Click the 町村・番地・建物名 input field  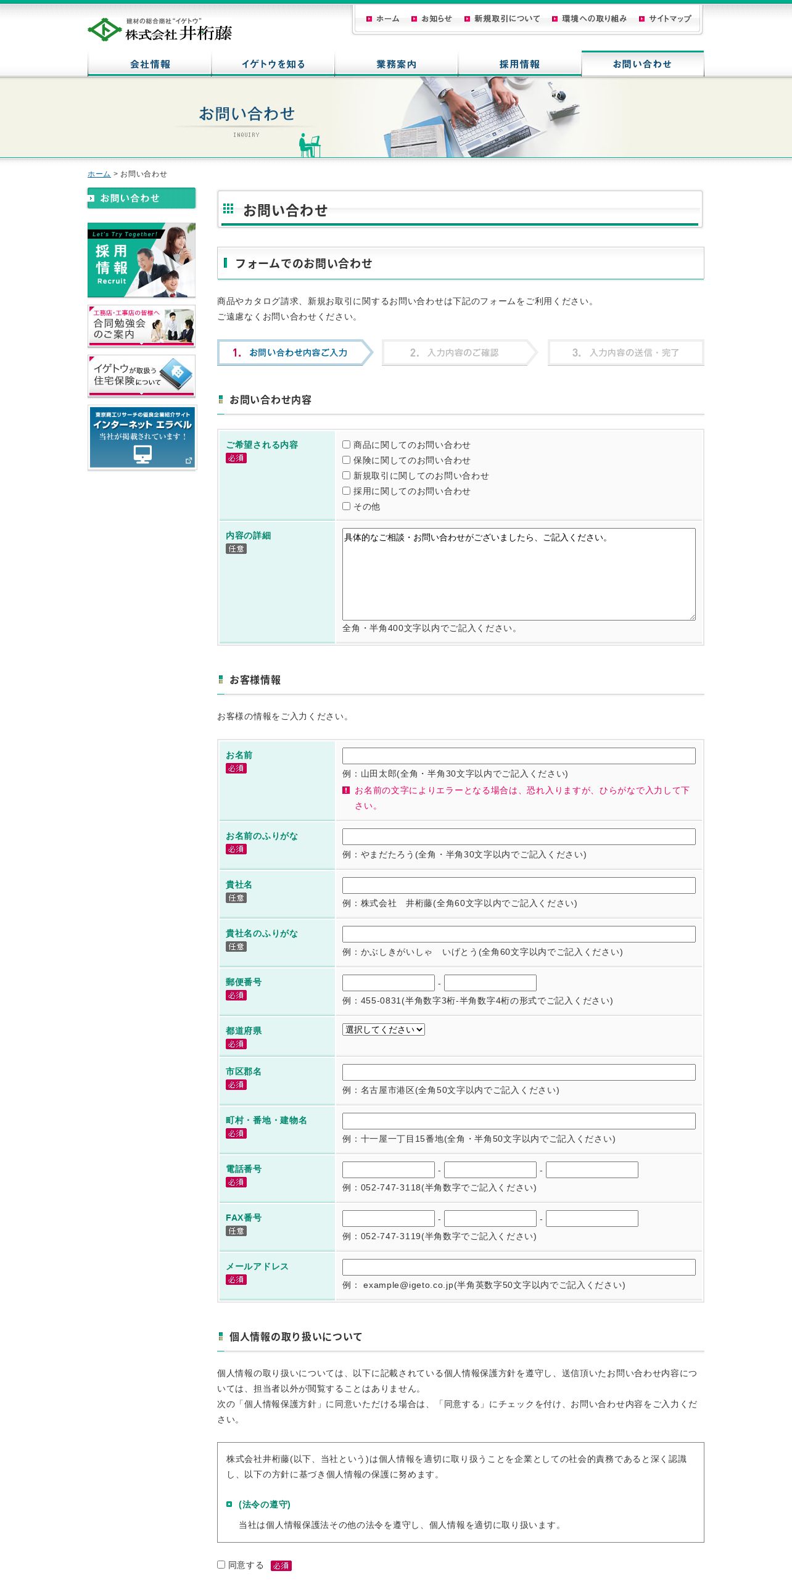point(519,1121)
